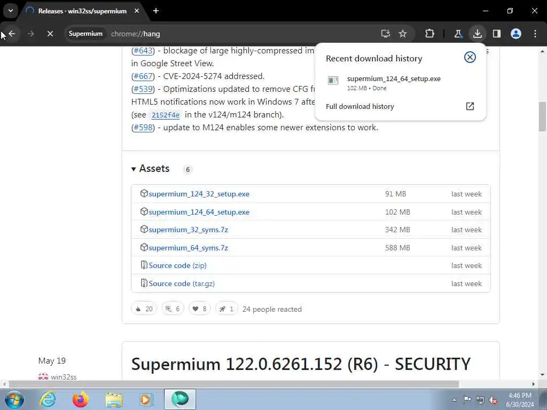This screenshot has width=547, height=410.
Task: Click the vertical scrollbar thumb
Action: click(543, 116)
